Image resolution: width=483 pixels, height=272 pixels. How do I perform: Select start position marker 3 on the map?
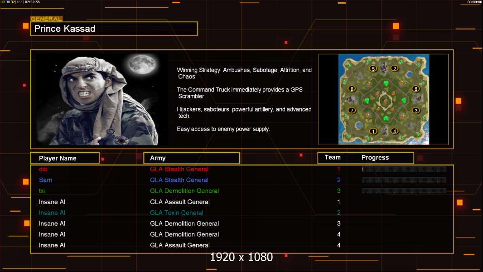point(416,110)
